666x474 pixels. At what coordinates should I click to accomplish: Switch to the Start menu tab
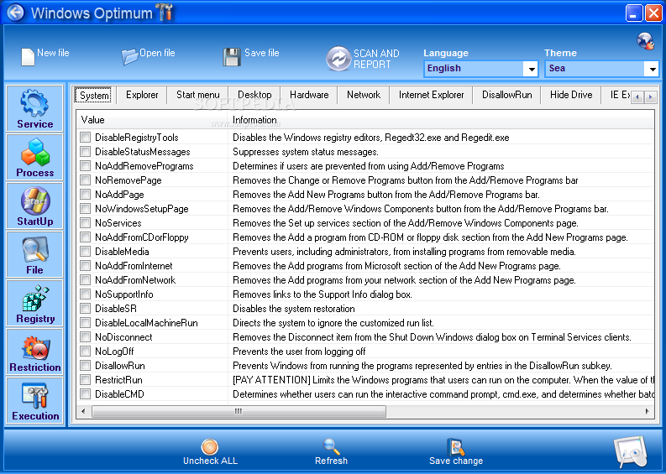coord(198,95)
